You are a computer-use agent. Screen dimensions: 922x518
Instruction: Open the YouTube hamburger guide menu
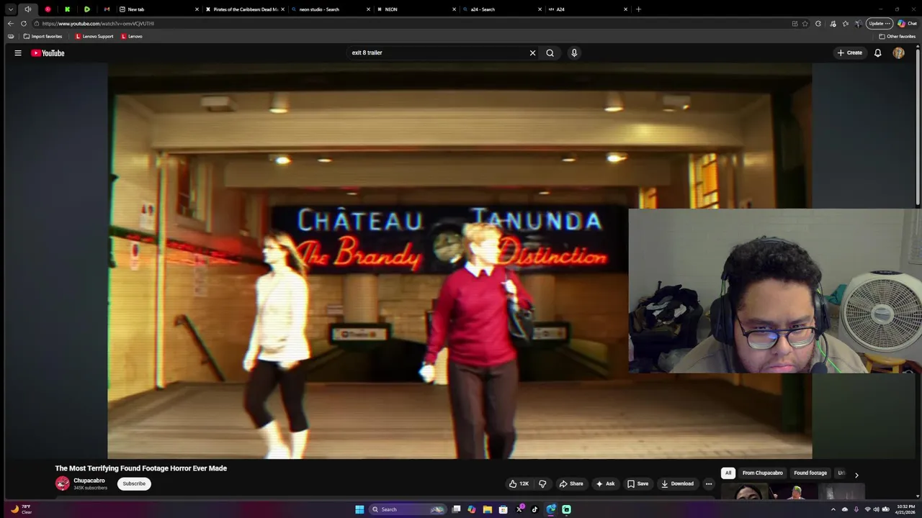pyautogui.click(x=18, y=53)
